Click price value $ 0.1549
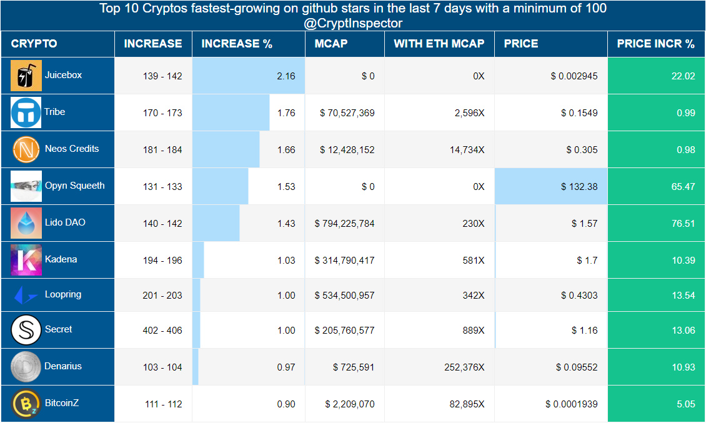Viewport: 706px width, 423px height. tap(579, 113)
